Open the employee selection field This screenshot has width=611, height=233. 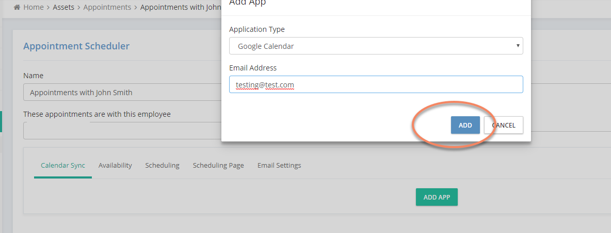click(122, 131)
